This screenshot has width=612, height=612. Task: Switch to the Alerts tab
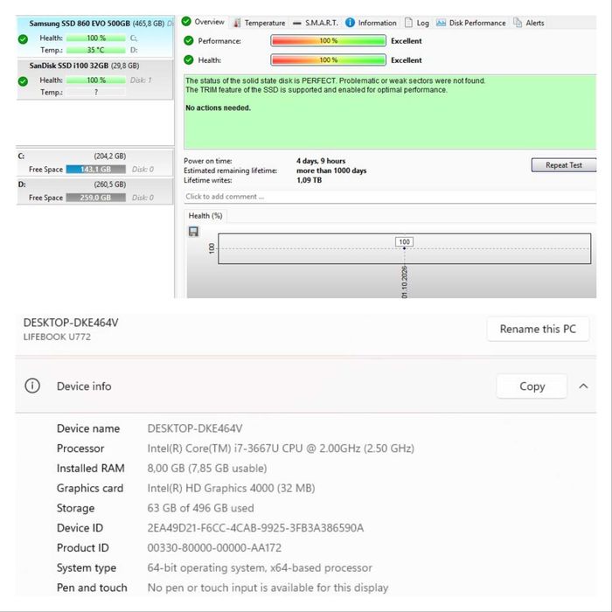tap(528, 23)
